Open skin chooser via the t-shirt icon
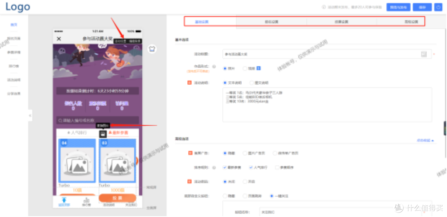The height and width of the screenshot is (217, 447). pyautogui.click(x=152, y=49)
